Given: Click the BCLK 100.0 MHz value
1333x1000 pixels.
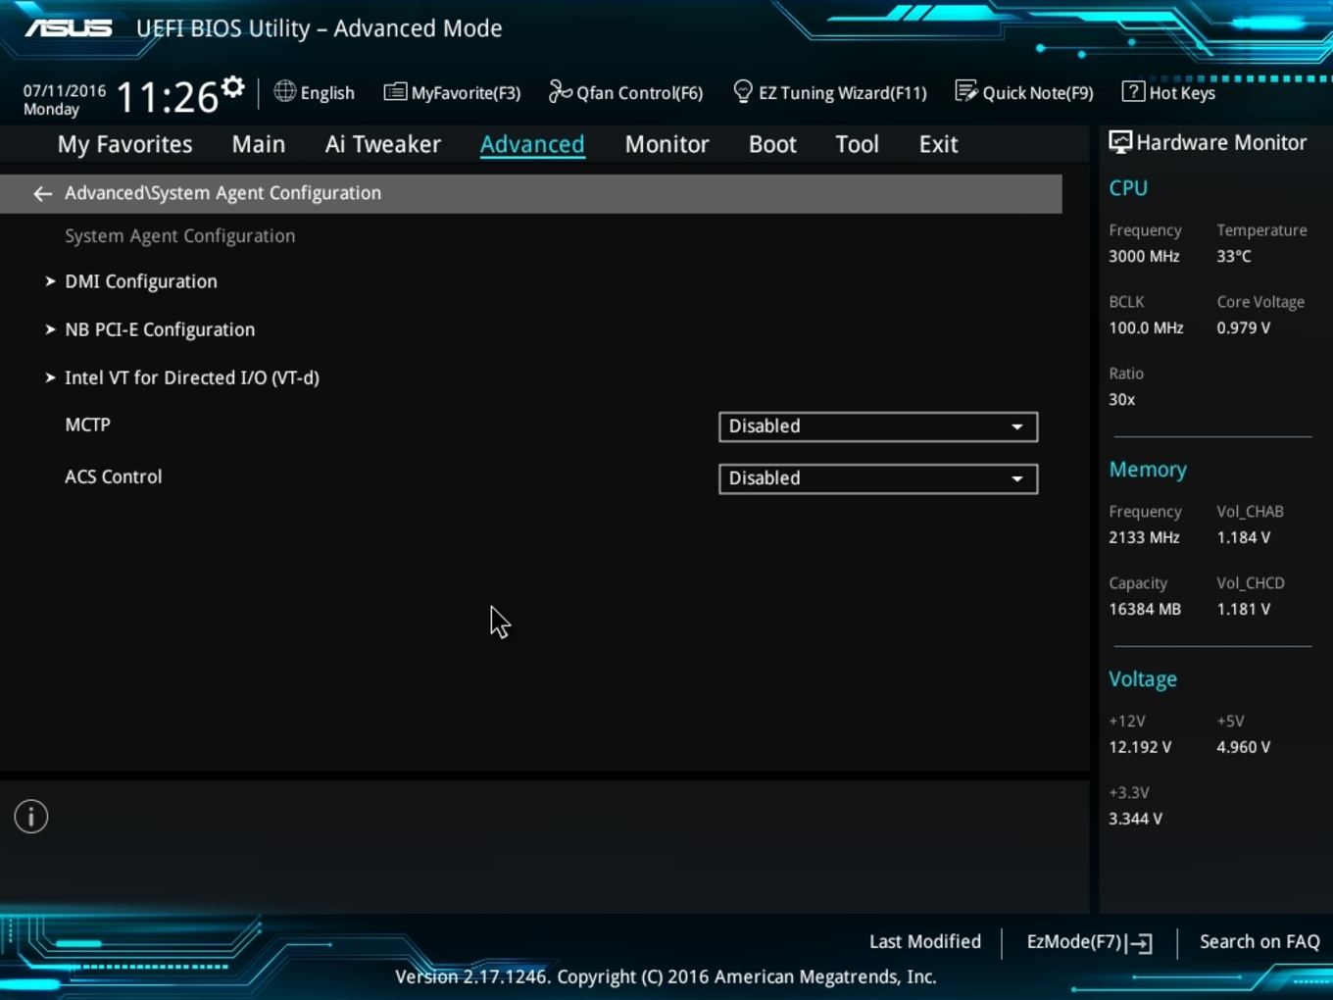Looking at the screenshot, I should 1146,327.
